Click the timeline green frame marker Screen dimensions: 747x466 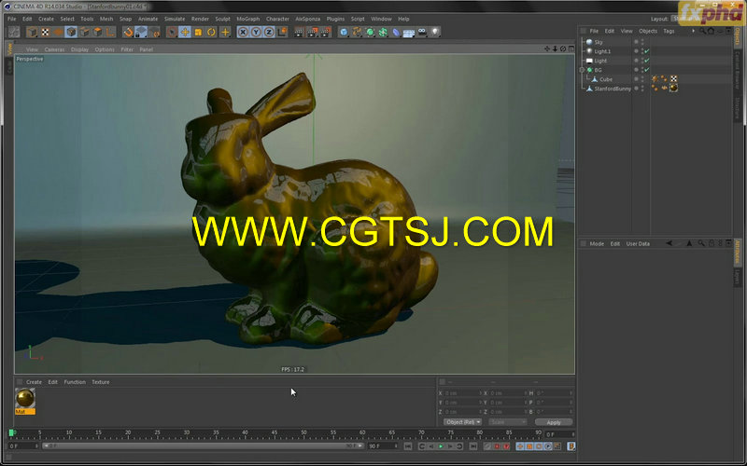coord(11,432)
